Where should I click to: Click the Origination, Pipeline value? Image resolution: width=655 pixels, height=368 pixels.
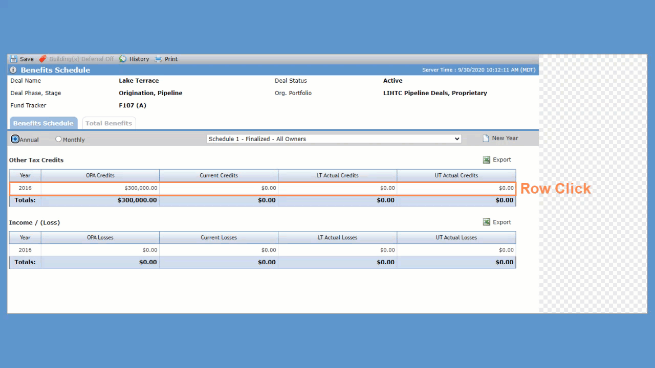coord(150,93)
